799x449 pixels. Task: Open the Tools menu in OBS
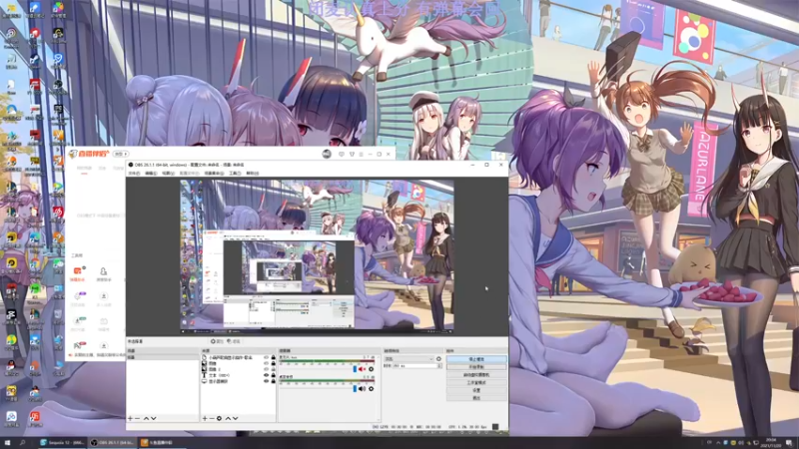(235, 173)
